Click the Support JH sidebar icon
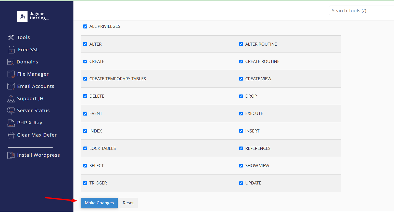This screenshot has width=394, height=212. (x=11, y=98)
